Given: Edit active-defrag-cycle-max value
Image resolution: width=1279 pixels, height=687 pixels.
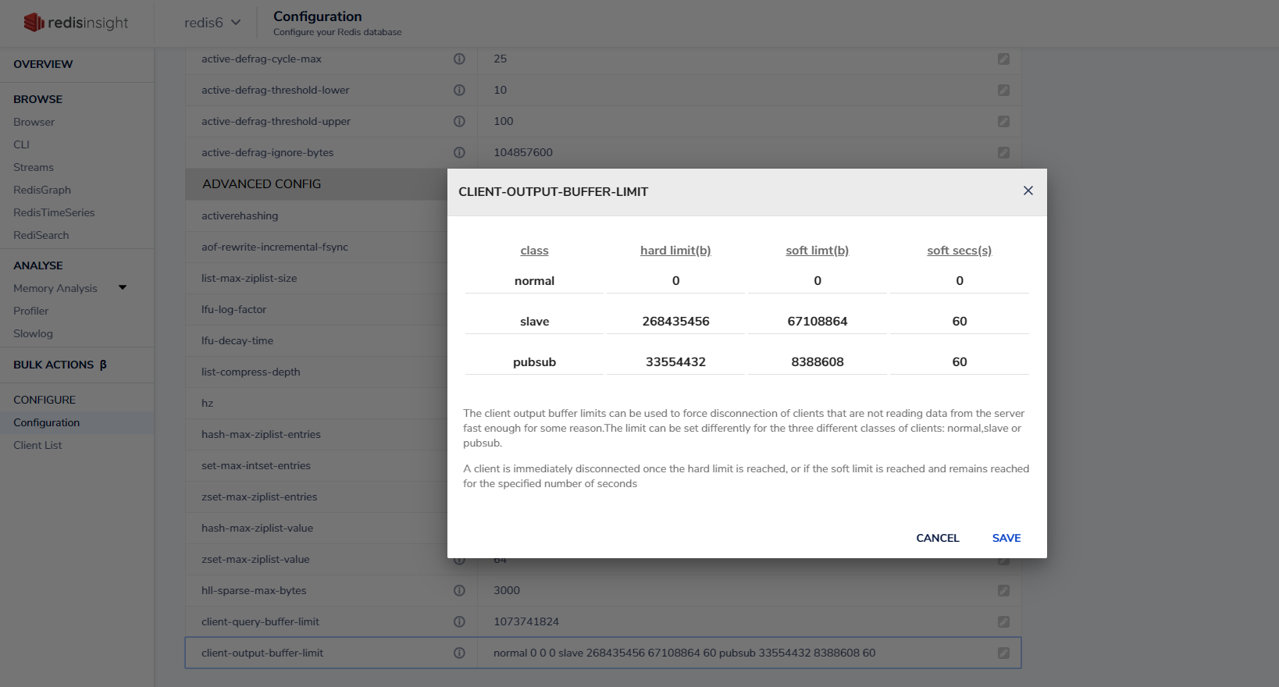Looking at the screenshot, I should click(x=1003, y=59).
